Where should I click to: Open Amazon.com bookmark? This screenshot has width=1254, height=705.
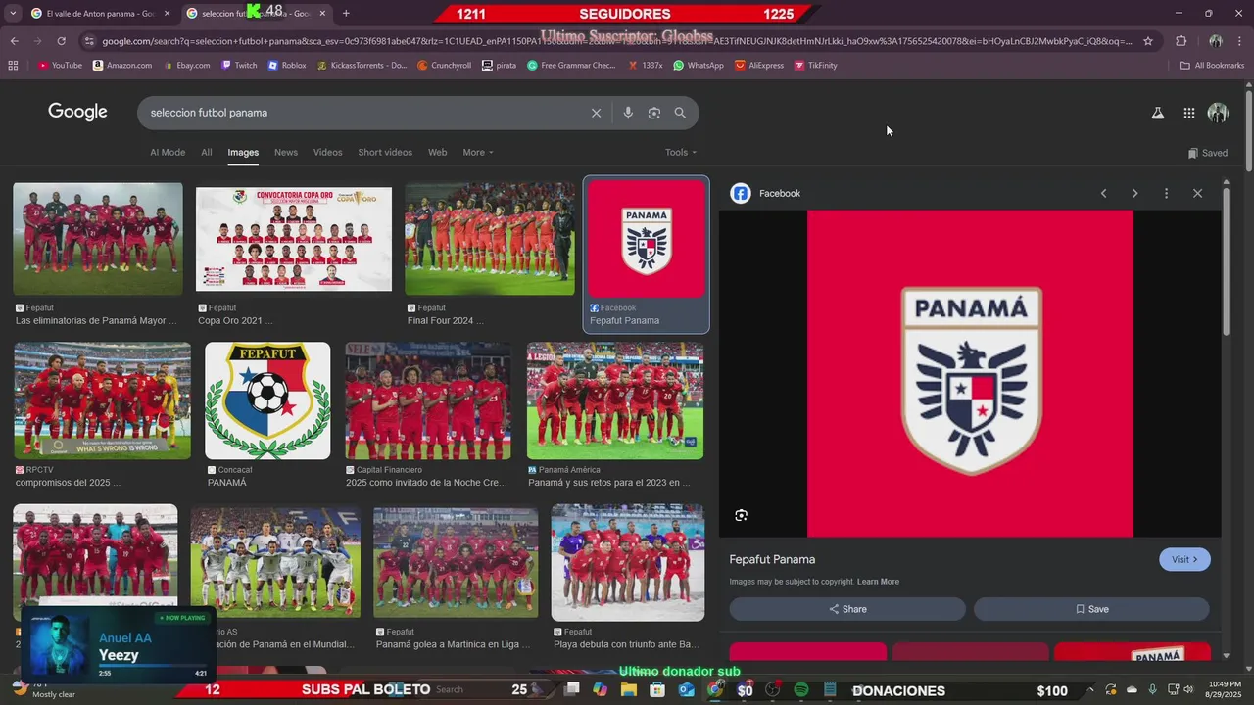(x=122, y=66)
